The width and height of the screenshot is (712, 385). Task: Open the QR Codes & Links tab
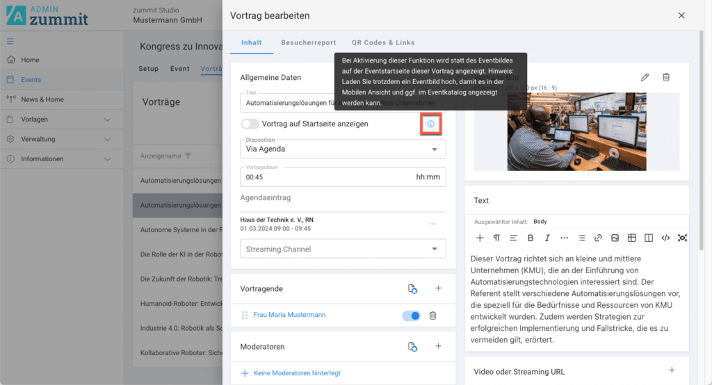pyautogui.click(x=383, y=42)
